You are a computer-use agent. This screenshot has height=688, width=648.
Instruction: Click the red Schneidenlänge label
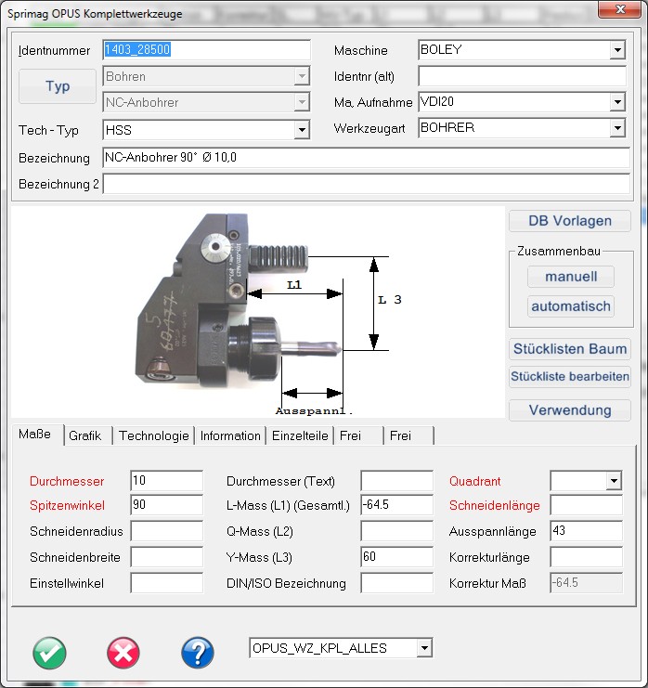(495, 505)
